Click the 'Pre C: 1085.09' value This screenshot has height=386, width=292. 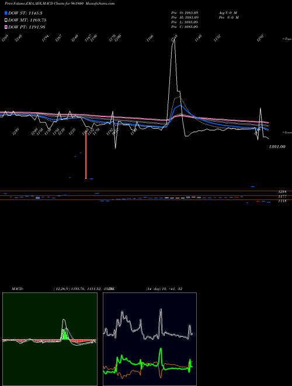point(185,26)
